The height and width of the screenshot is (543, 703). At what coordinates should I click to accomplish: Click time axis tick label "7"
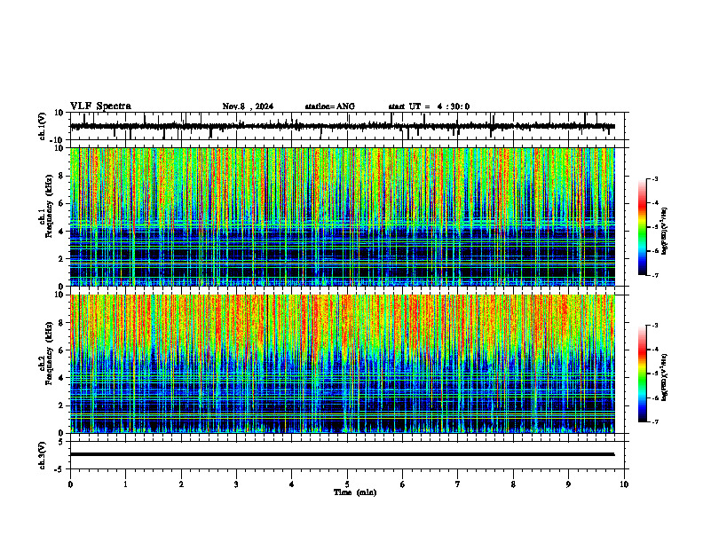click(x=458, y=484)
